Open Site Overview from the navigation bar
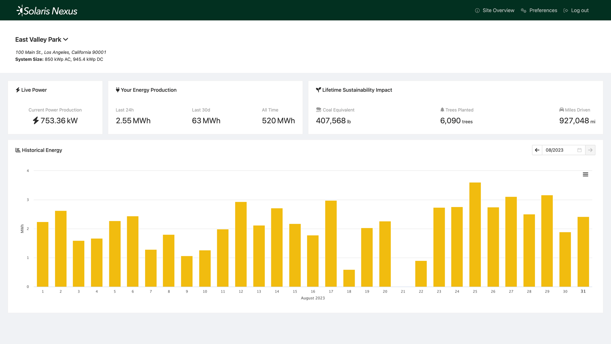The image size is (611, 344). point(498,10)
